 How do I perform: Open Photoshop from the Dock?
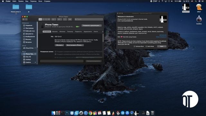67,113
